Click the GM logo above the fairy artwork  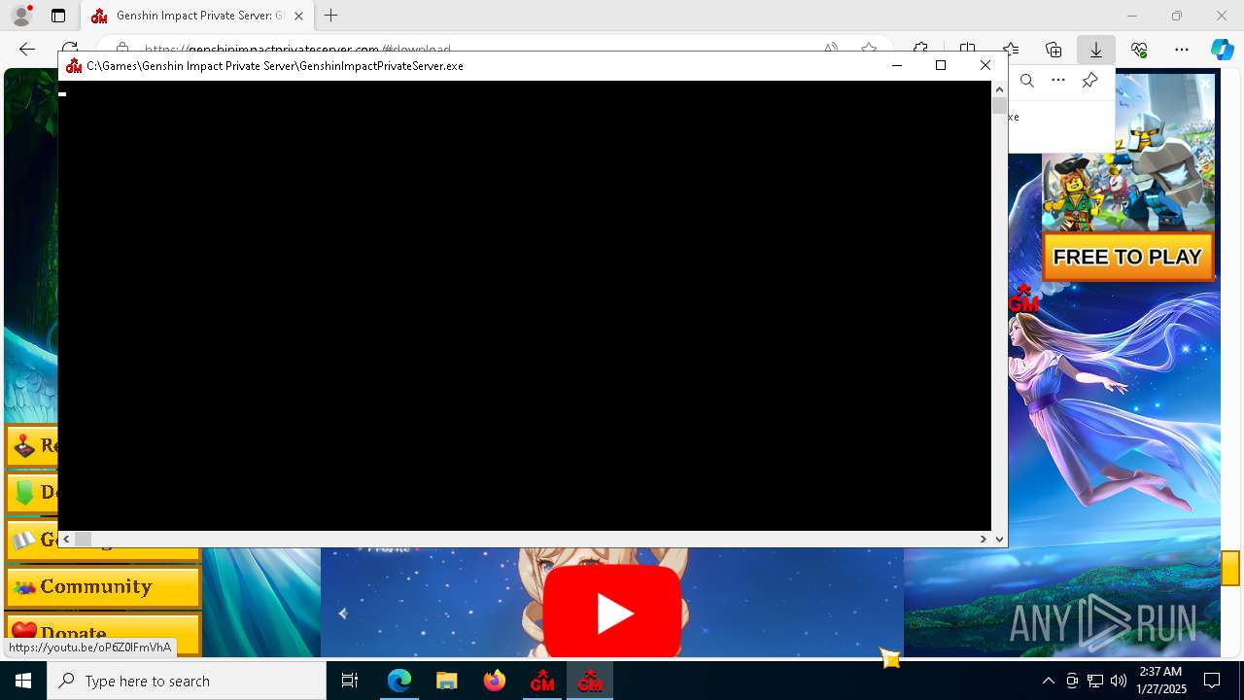1022,299
